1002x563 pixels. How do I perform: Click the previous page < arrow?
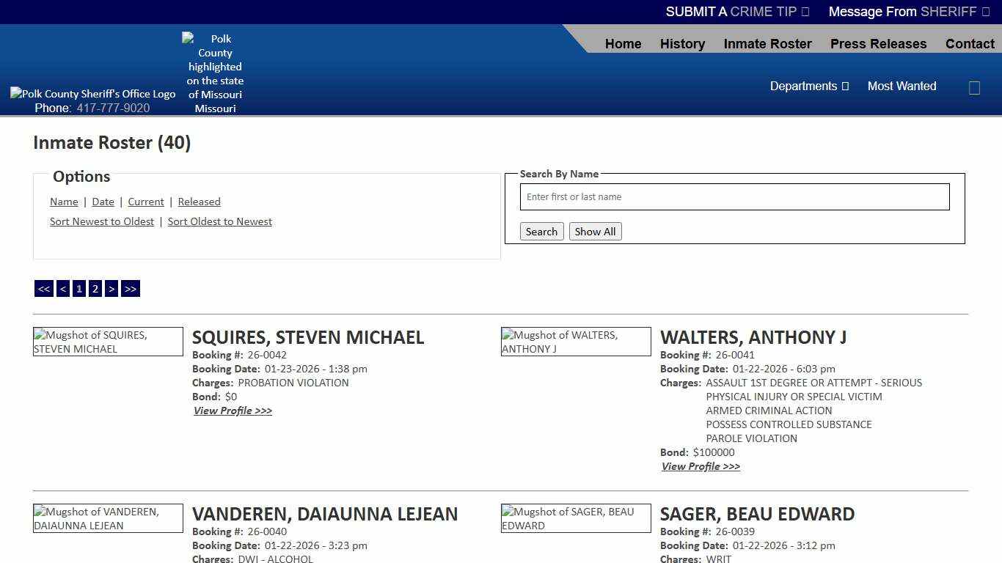click(62, 288)
